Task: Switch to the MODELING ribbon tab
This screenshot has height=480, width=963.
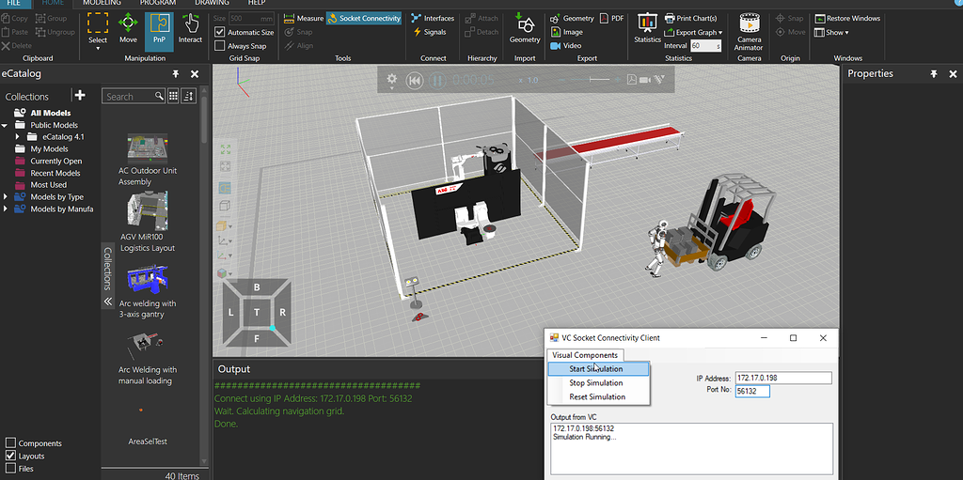Action: pos(101,3)
